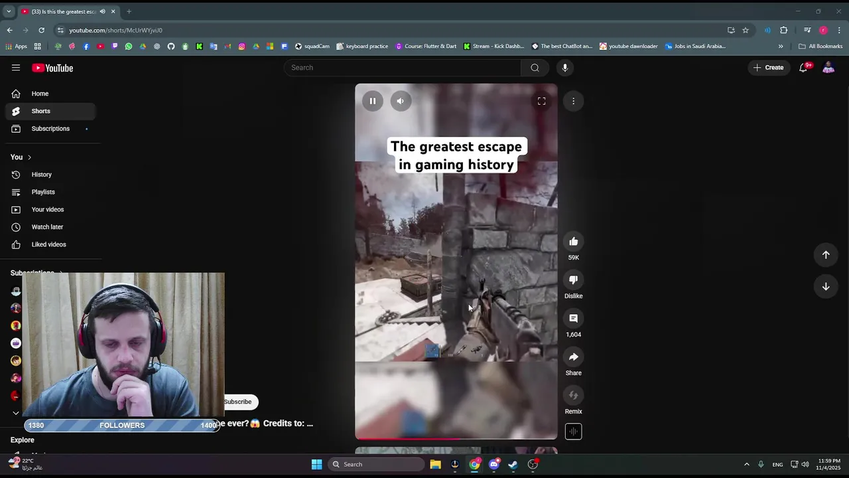Open Chrome profile avatar

click(823, 30)
